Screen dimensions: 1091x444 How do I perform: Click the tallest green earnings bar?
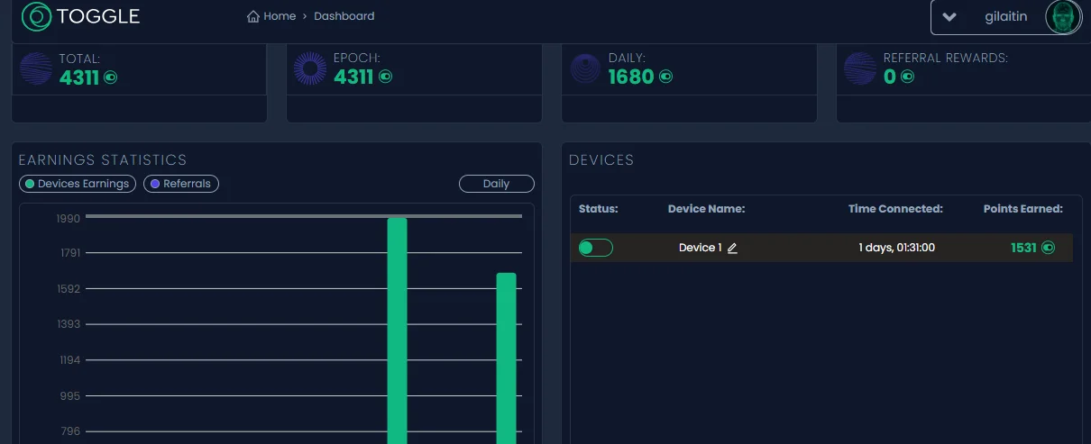click(398, 331)
